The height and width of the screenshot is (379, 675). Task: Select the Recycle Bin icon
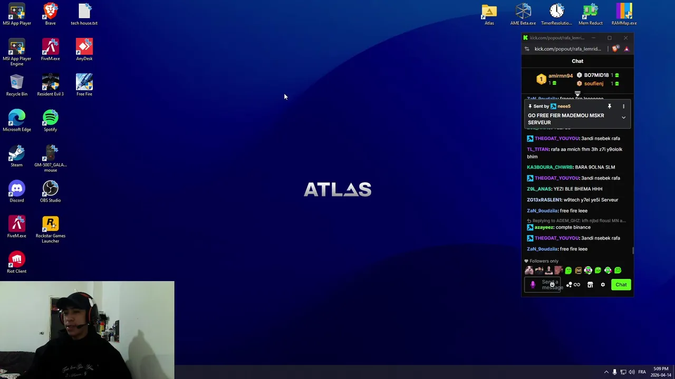pos(17,85)
